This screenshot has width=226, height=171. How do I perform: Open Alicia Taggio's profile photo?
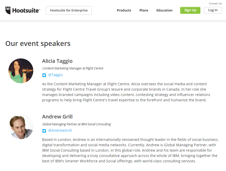pos(21,71)
